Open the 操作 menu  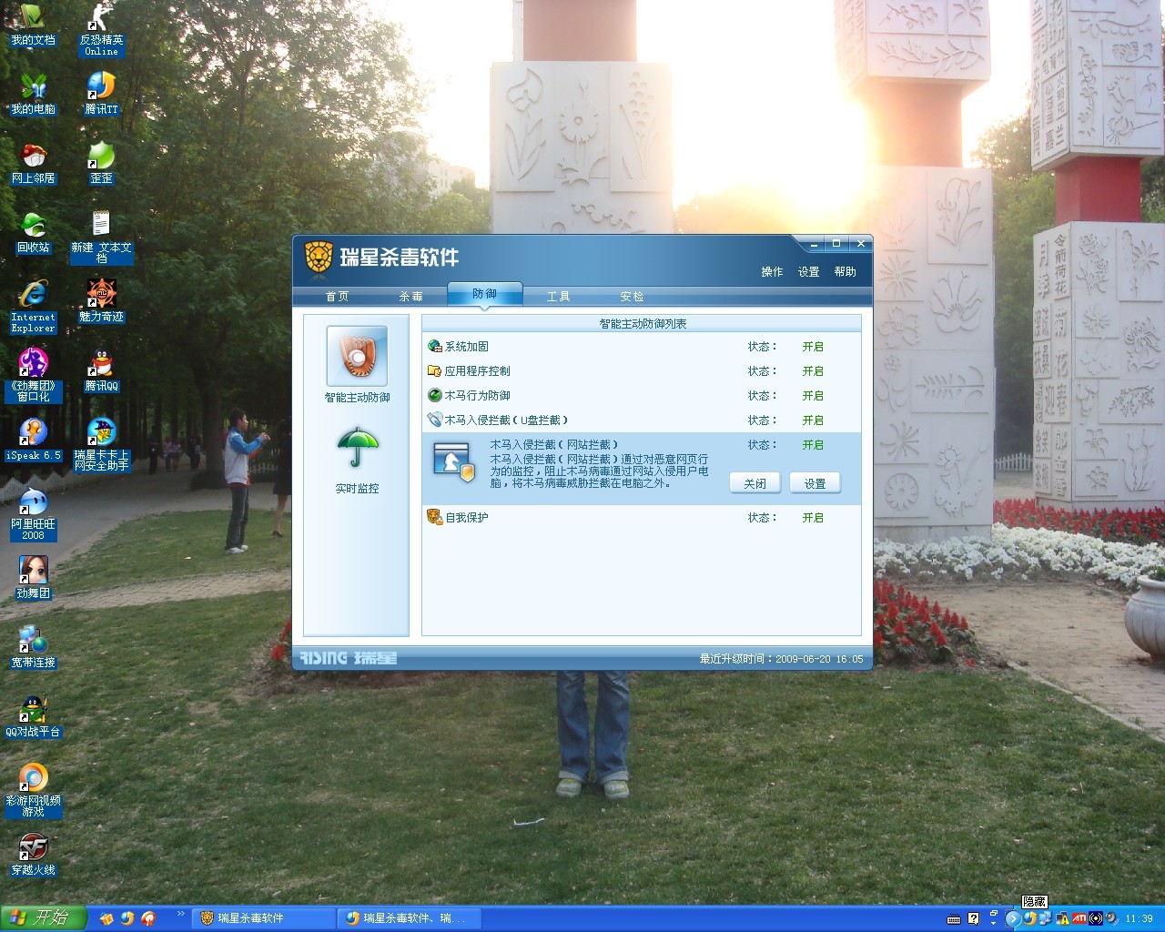772,272
